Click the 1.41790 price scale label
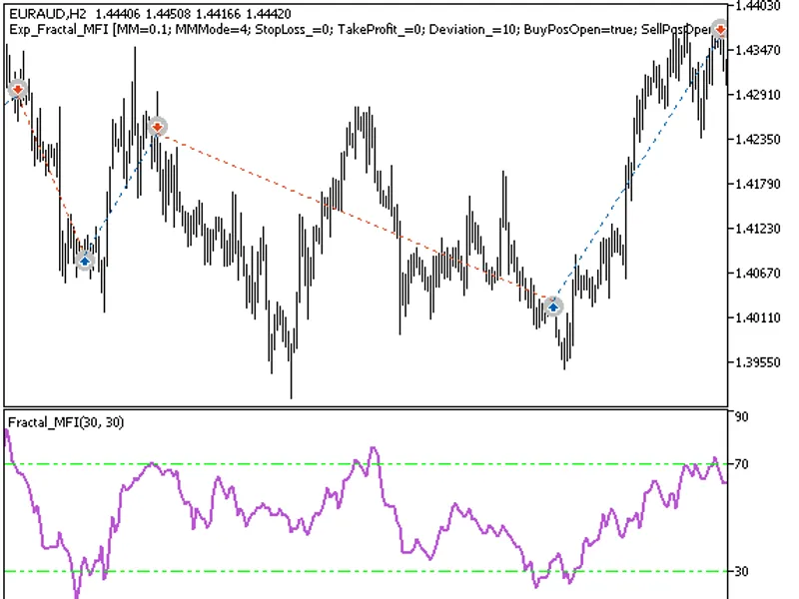Screen dimensions: 799x599 (x=758, y=184)
